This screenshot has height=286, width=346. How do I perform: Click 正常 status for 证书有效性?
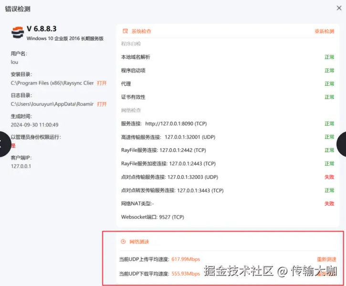(x=329, y=97)
